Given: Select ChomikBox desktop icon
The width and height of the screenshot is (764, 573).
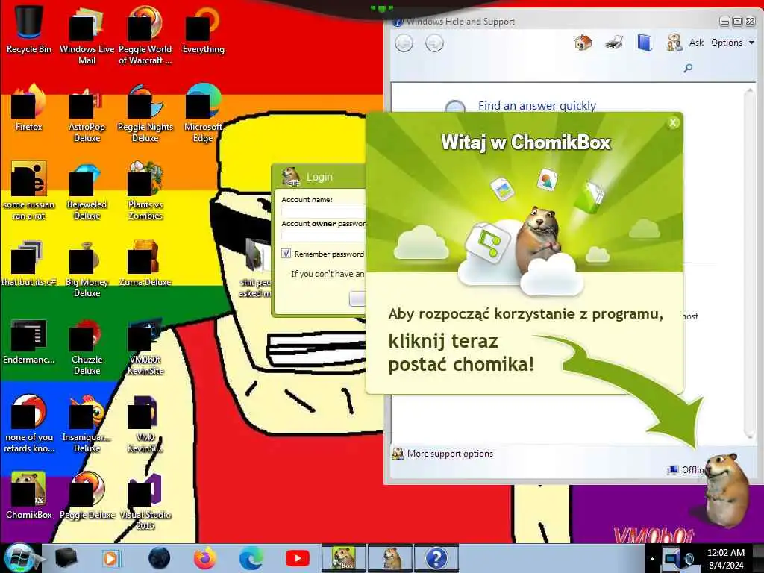Looking at the screenshot, I should pos(29,495).
